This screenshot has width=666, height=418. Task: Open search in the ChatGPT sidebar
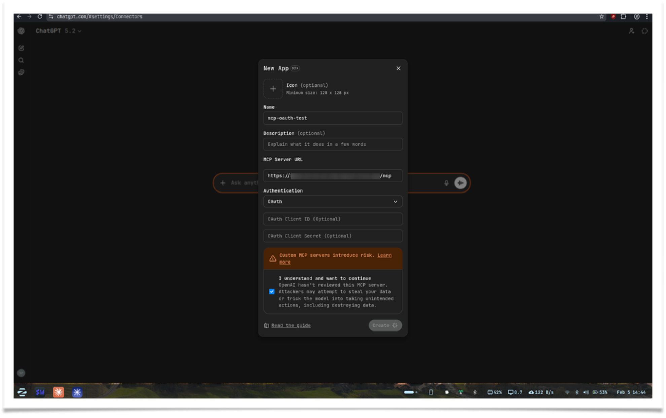[21, 60]
